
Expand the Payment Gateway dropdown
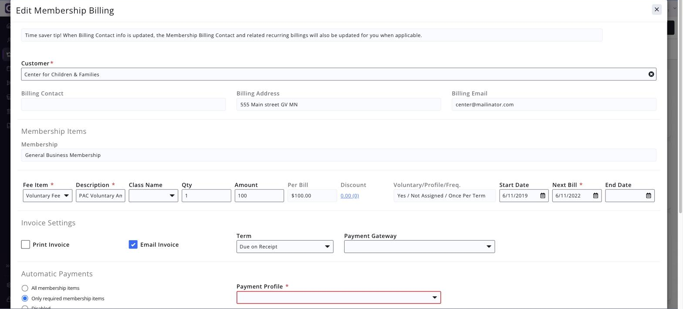[x=419, y=247]
